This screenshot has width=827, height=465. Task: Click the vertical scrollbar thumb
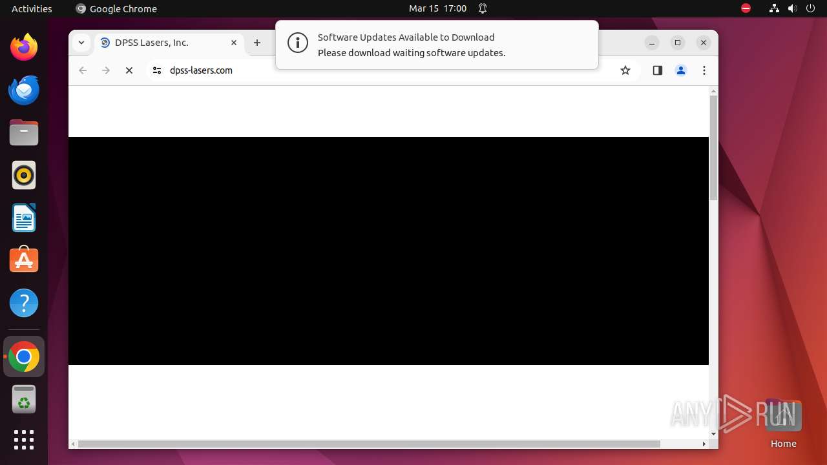(713, 148)
